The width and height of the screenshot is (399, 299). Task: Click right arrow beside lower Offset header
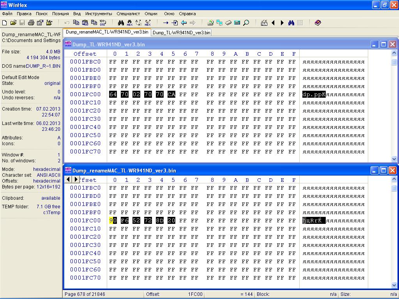(x=76, y=179)
